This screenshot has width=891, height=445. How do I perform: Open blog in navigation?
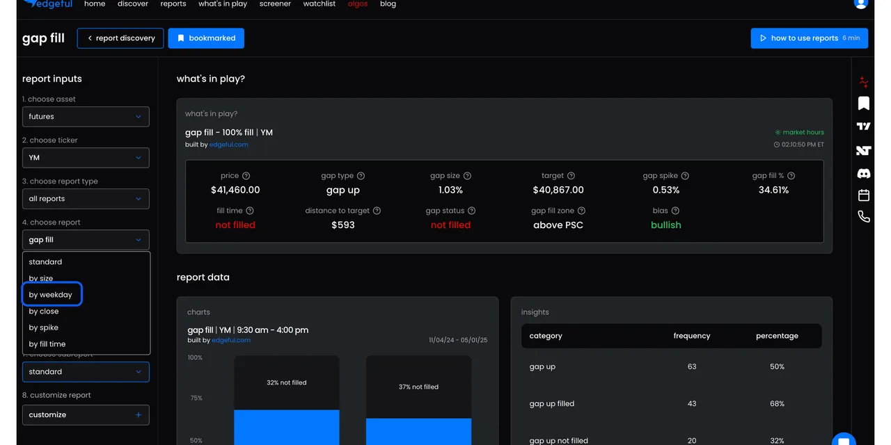388,3
